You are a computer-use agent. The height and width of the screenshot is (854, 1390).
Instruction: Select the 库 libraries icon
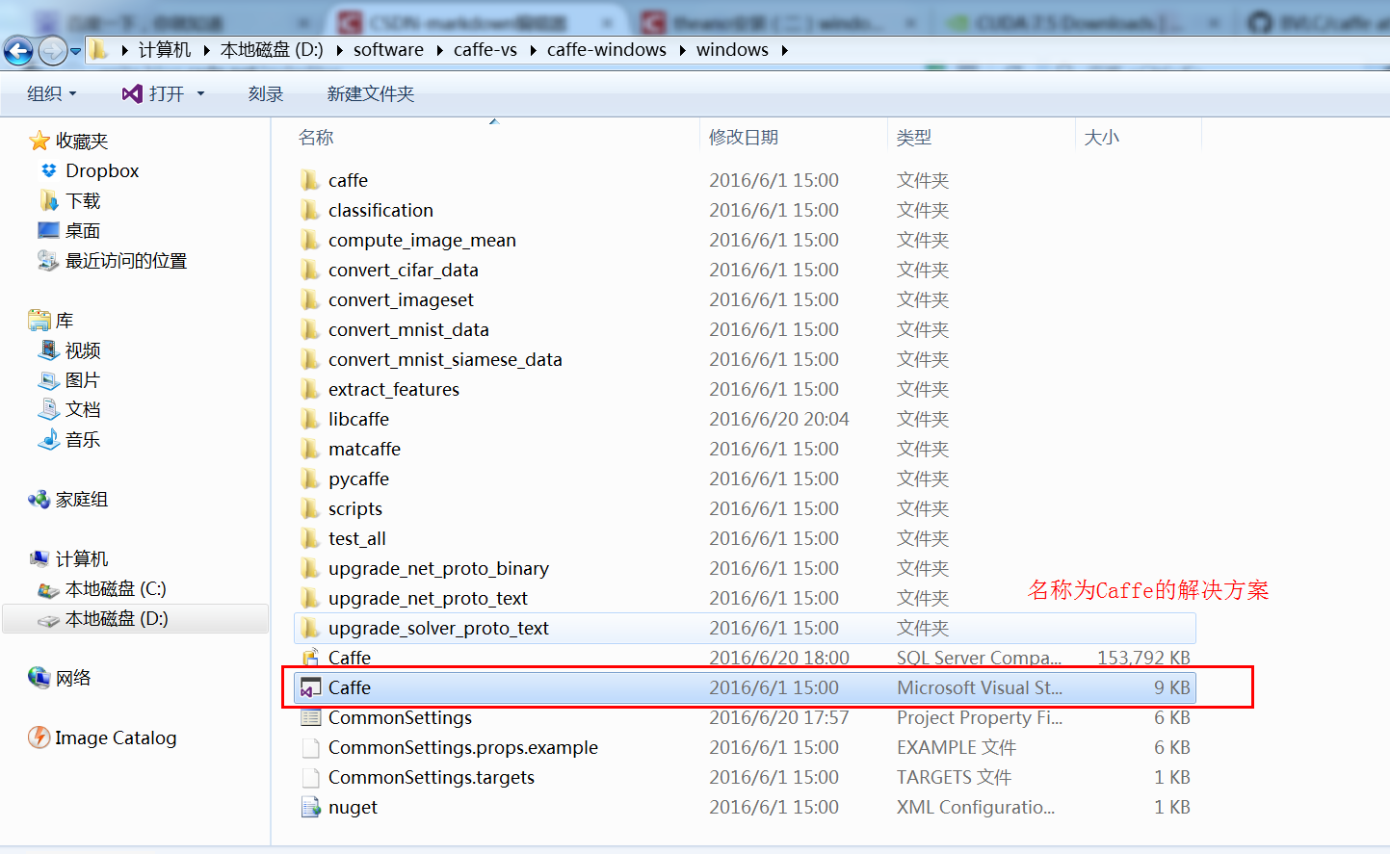pos(39,320)
